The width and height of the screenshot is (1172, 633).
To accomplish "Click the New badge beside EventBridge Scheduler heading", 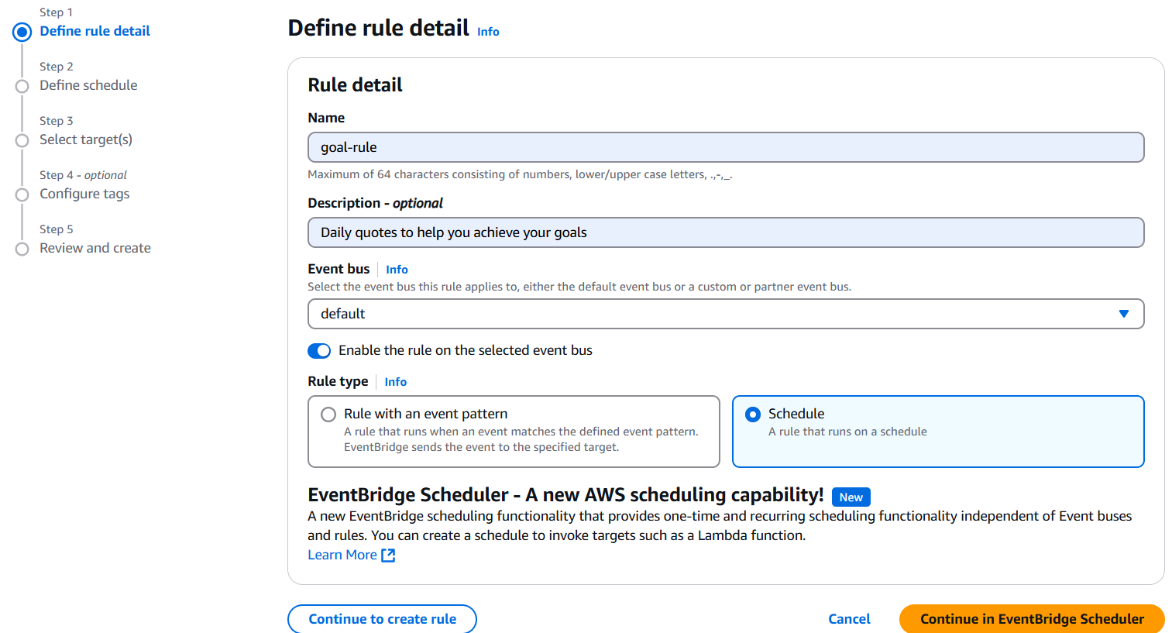I will point(851,497).
